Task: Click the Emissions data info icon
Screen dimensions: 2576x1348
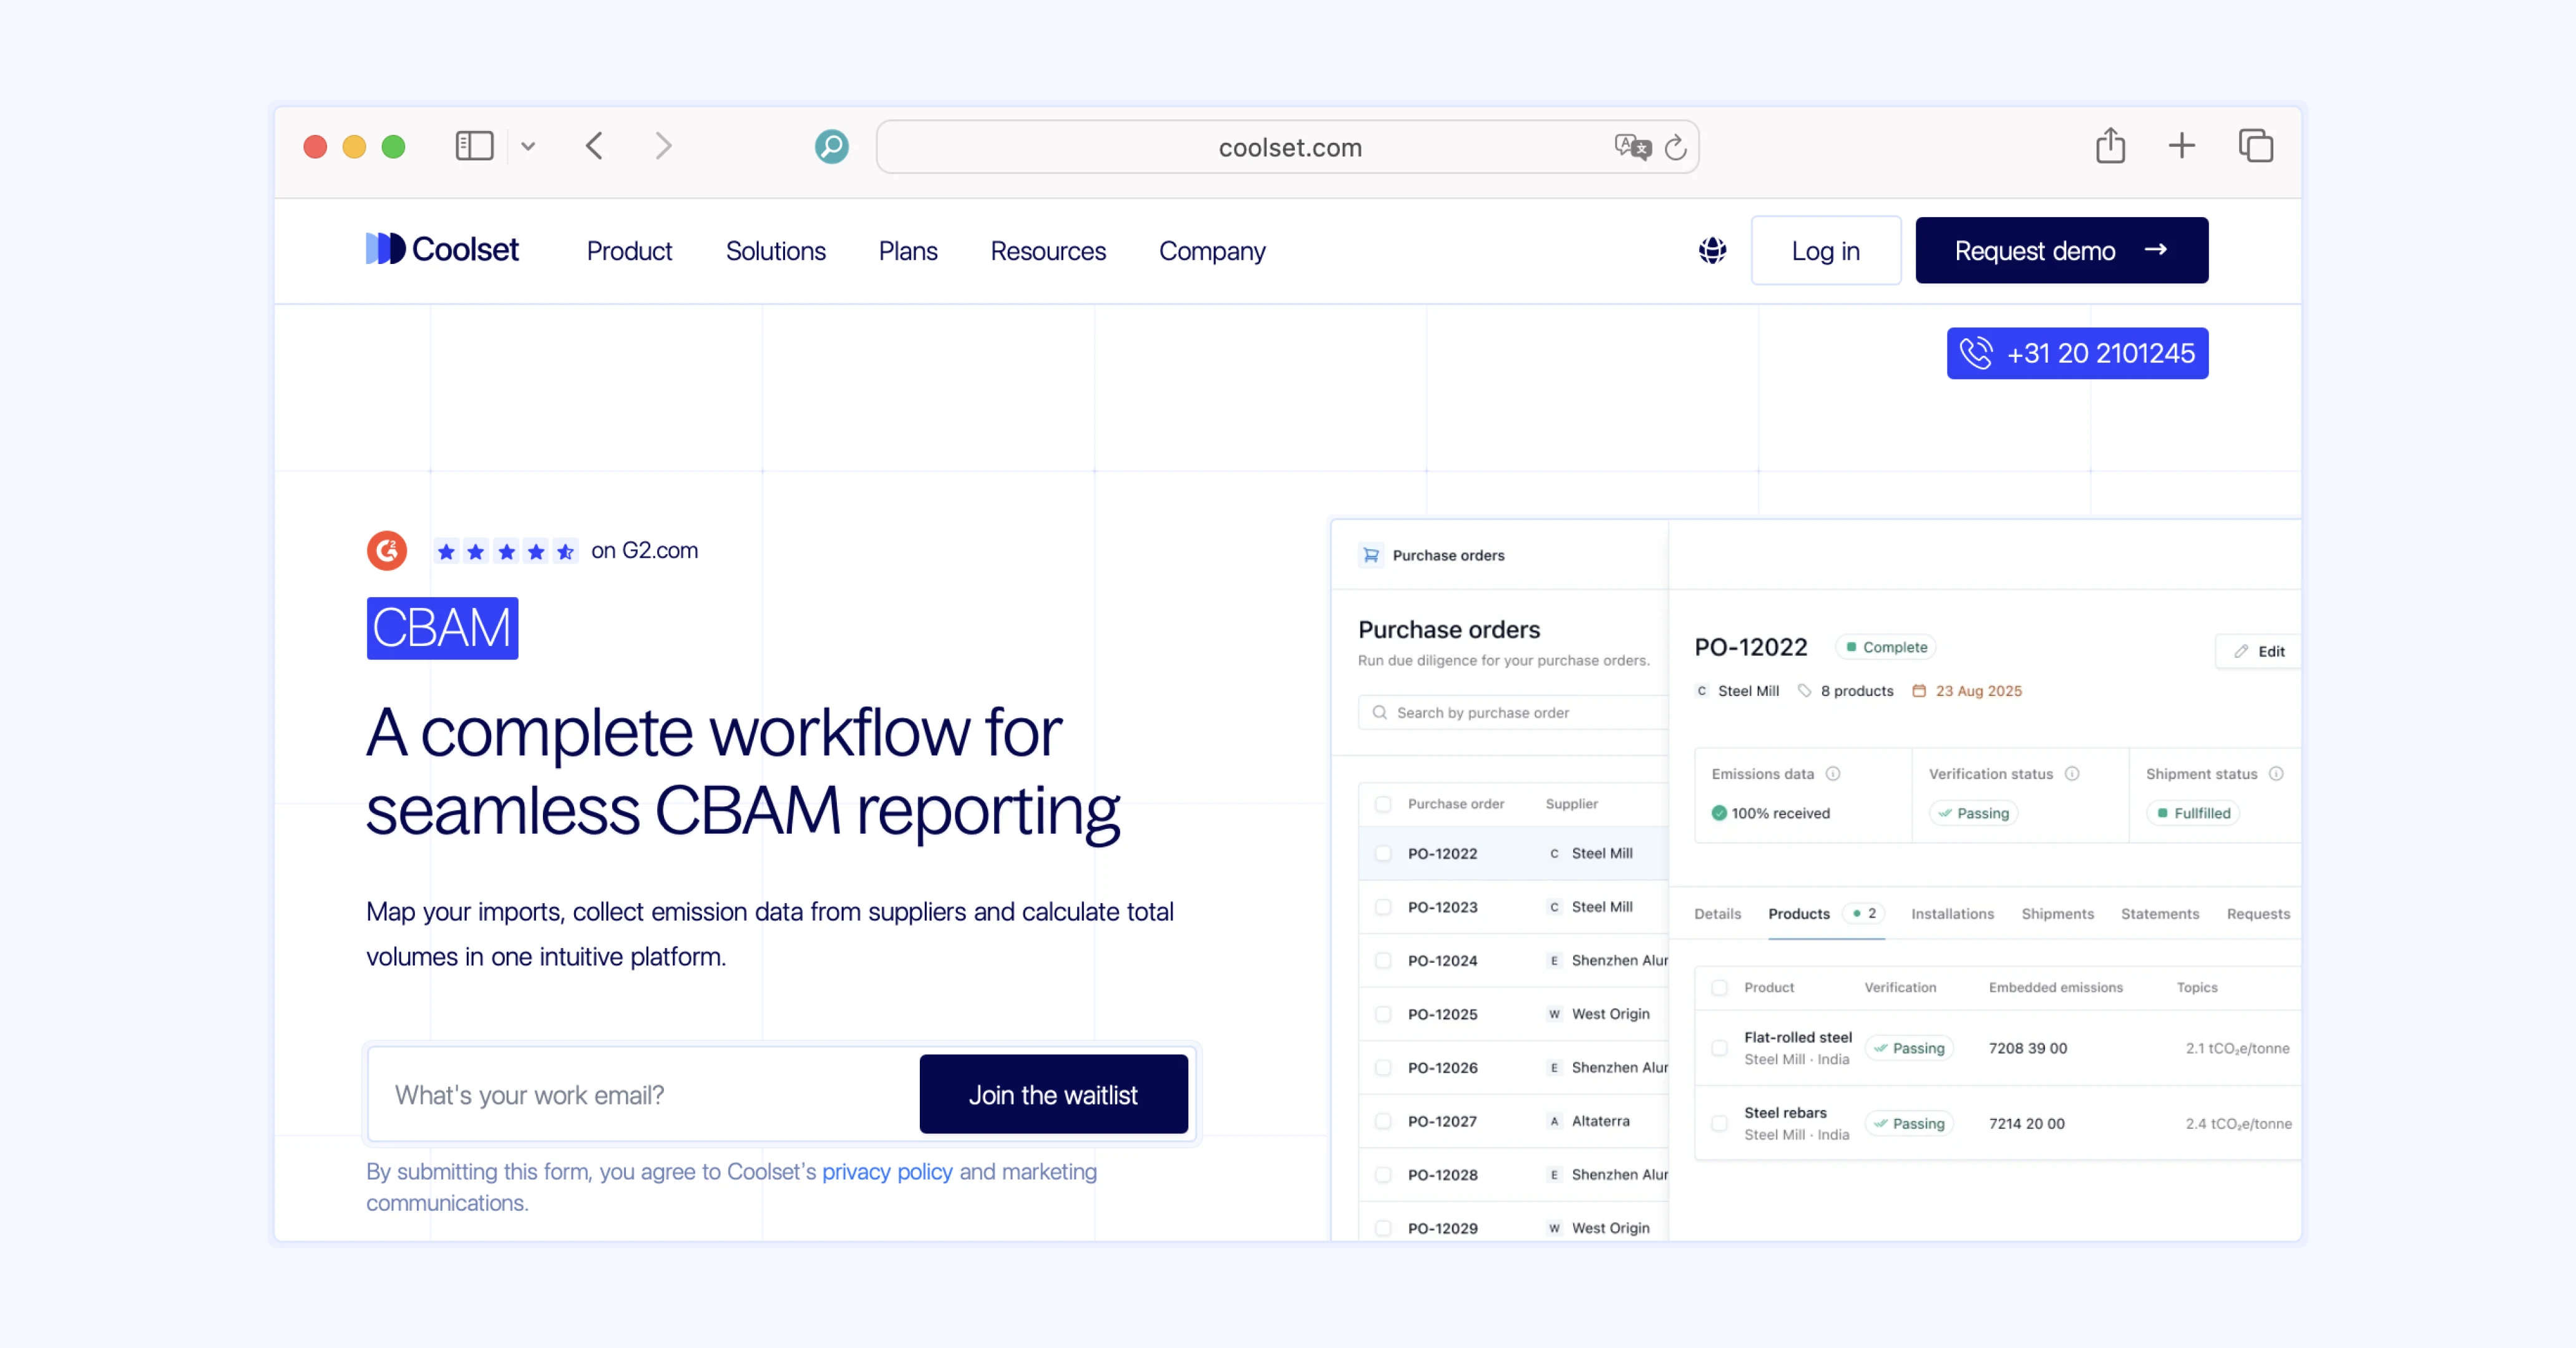Action: (1833, 774)
